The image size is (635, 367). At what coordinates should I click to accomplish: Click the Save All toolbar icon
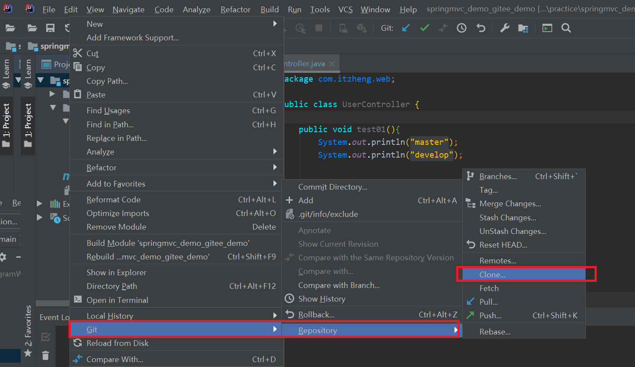[50, 28]
